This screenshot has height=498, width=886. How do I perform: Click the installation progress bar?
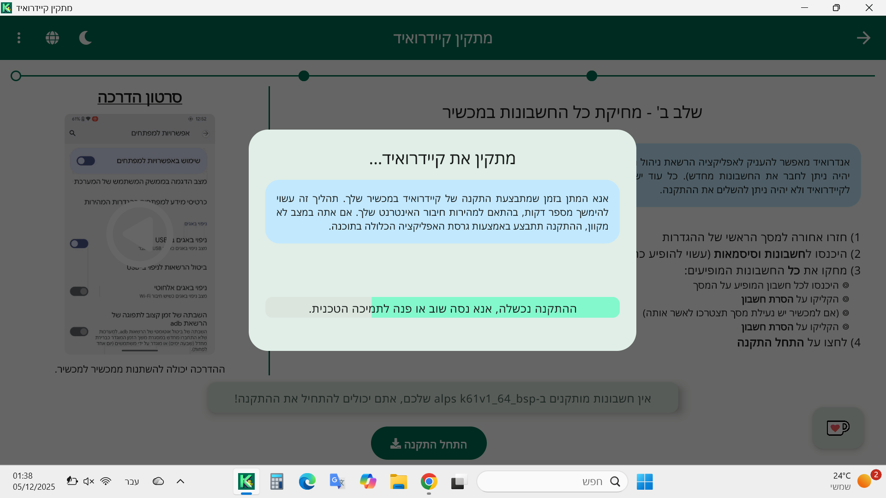442,308
